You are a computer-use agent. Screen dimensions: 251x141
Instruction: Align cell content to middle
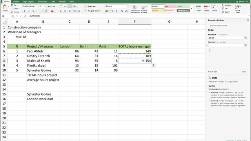pos(65,6)
